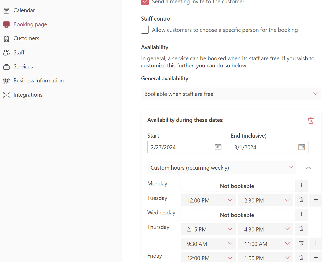This screenshot has height=262, width=328.
Task: Add bookable hours for Wednesday
Action: point(301,215)
